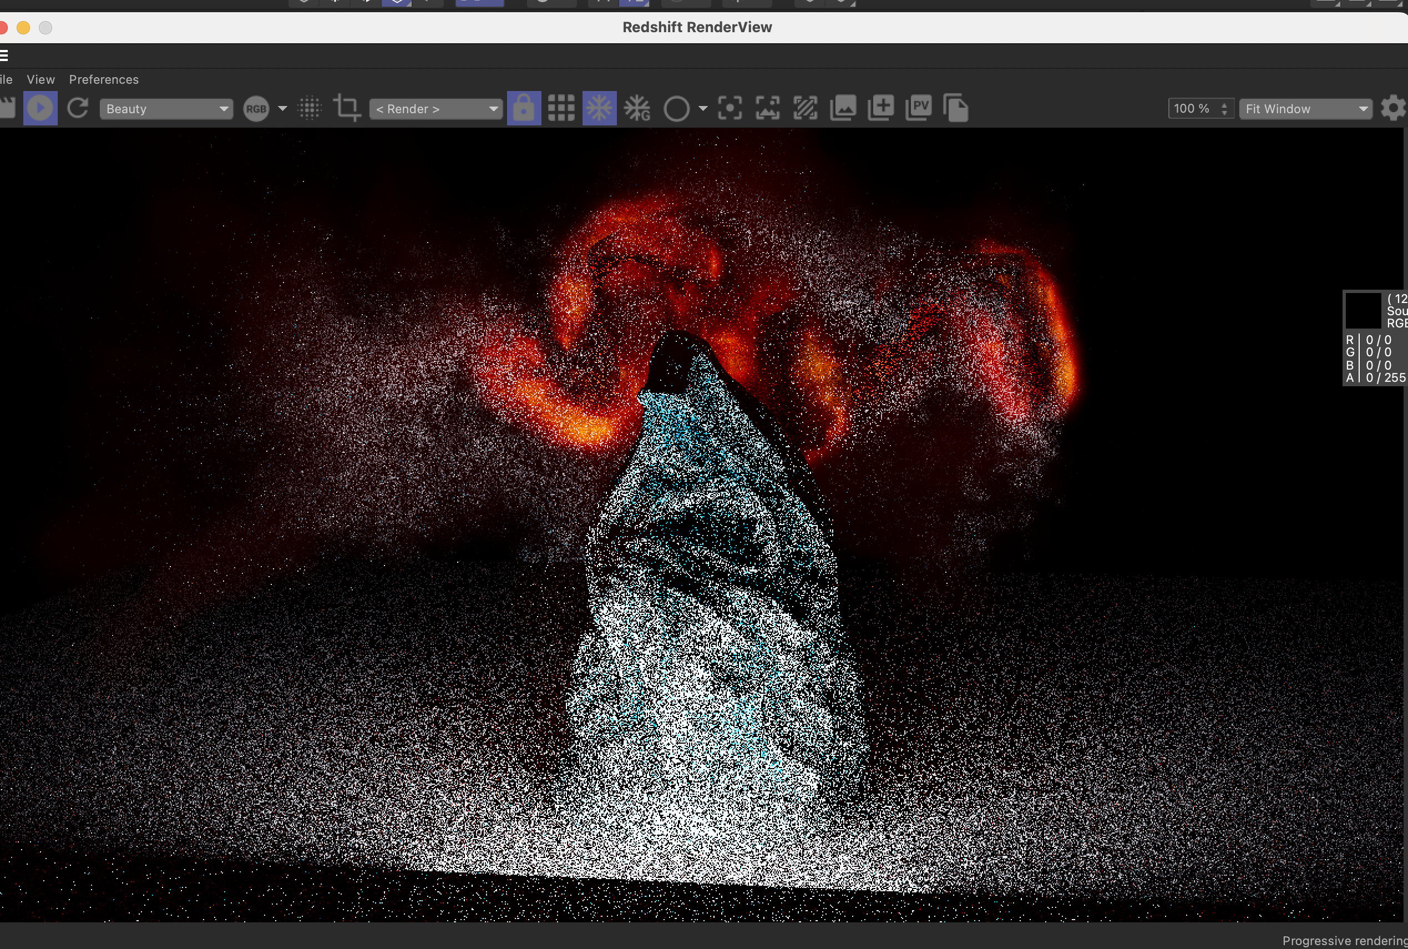Expand the RGB channel options arrow
The image size is (1408, 949).
tap(282, 109)
